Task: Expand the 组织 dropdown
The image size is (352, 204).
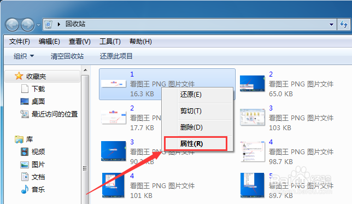Action: click(24, 56)
